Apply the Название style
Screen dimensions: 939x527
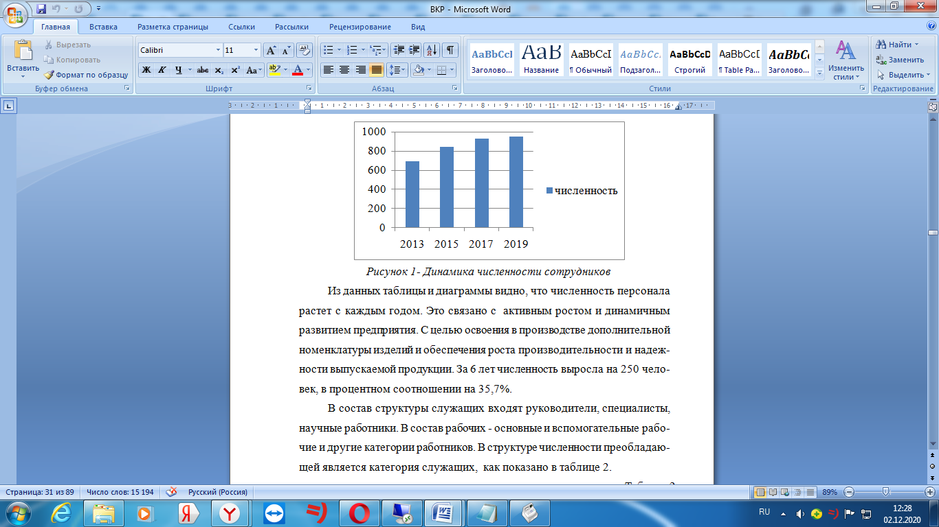point(541,60)
